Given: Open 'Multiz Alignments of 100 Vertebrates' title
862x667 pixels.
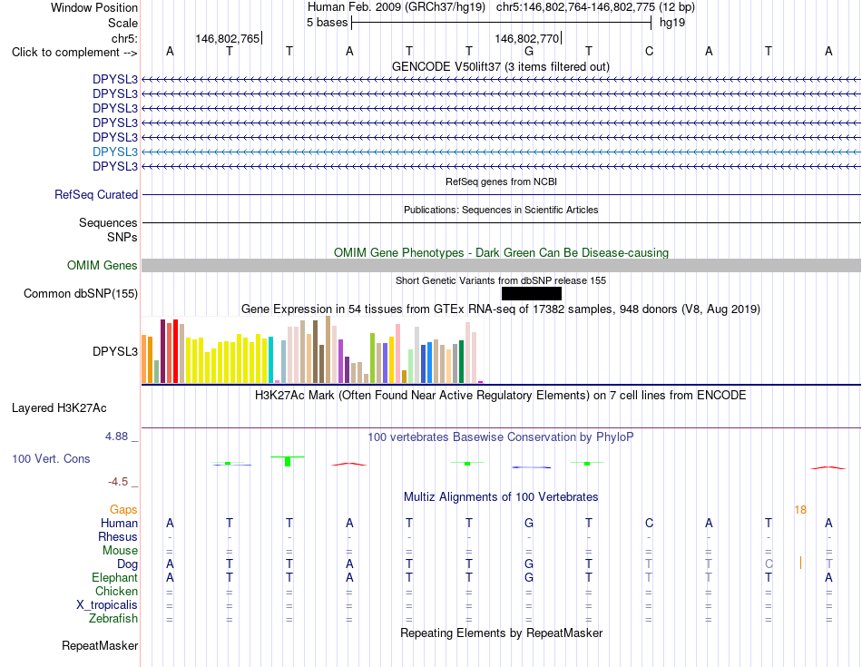Looking at the screenshot, I should [501, 497].
